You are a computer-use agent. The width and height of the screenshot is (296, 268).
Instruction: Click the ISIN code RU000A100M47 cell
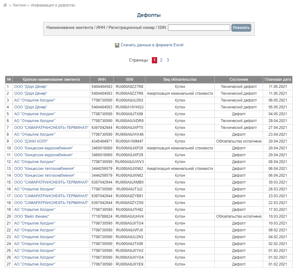tap(129, 141)
